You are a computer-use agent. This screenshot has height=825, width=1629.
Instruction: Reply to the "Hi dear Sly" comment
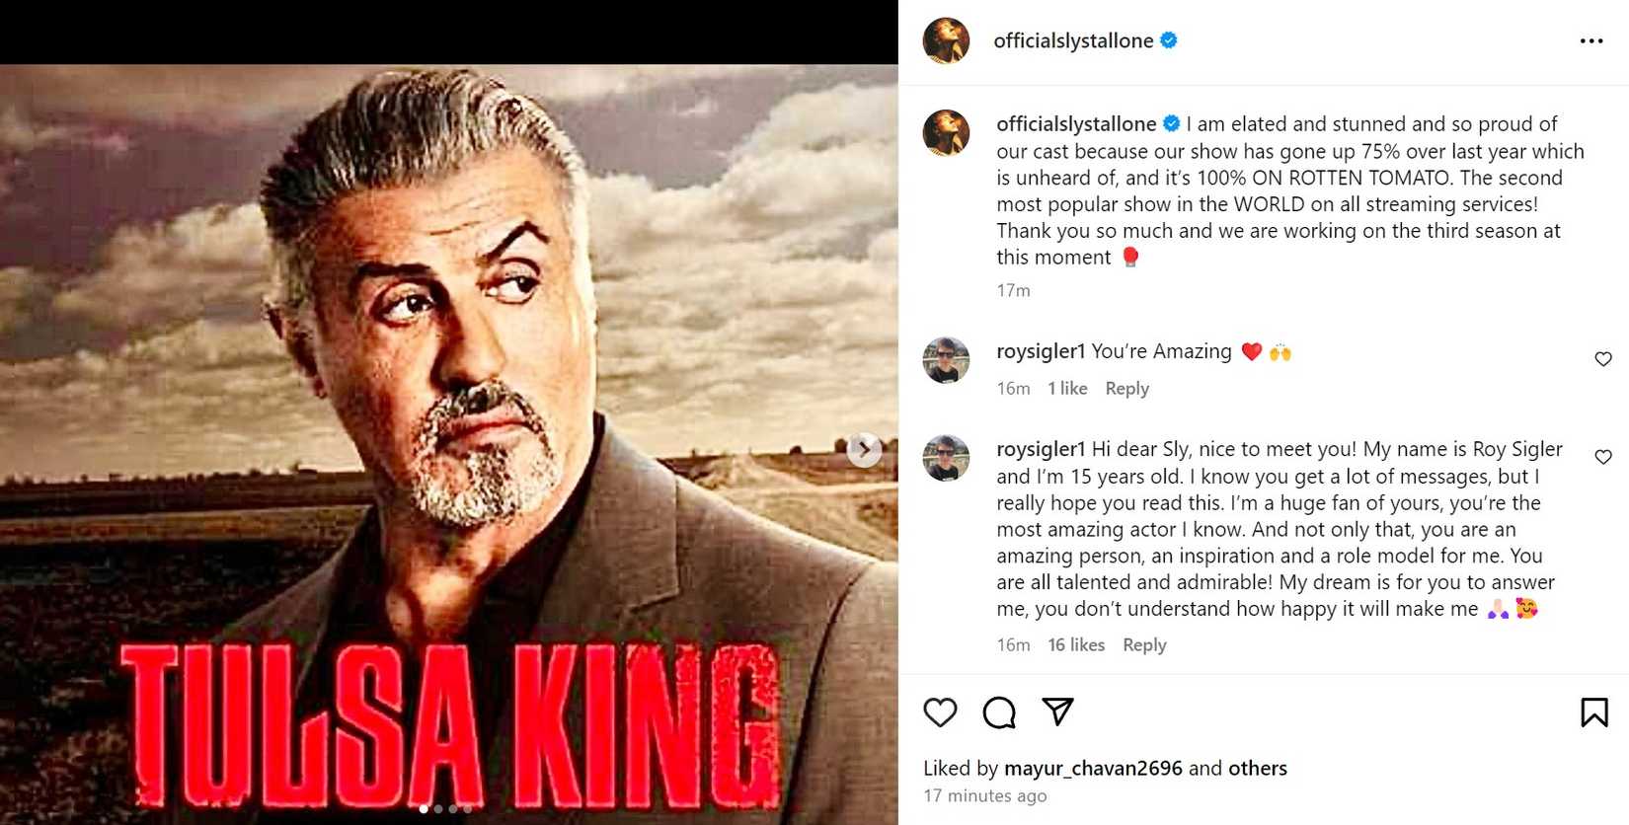(1144, 645)
